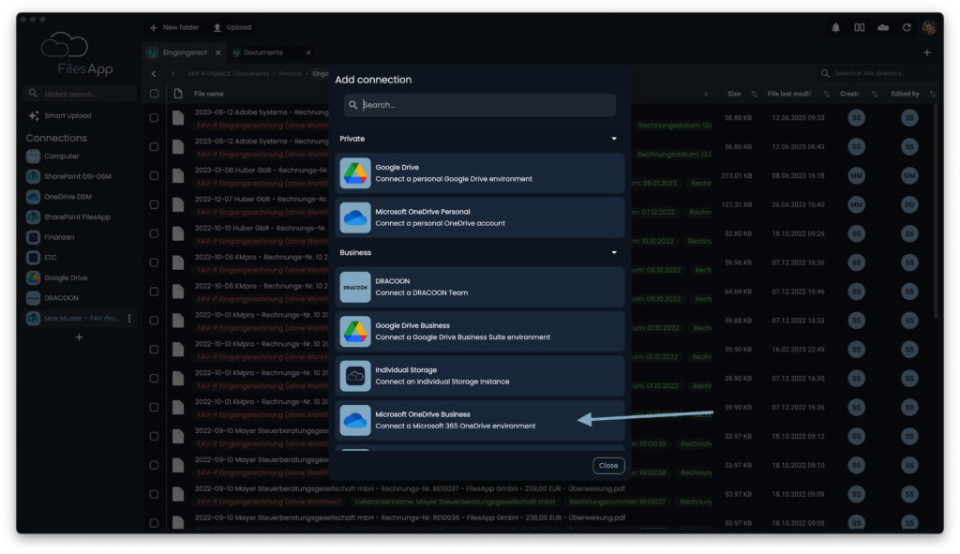Close the Eingangsrech tab
The width and height of the screenshot is (960, 554).
click(x=217, y=52)
